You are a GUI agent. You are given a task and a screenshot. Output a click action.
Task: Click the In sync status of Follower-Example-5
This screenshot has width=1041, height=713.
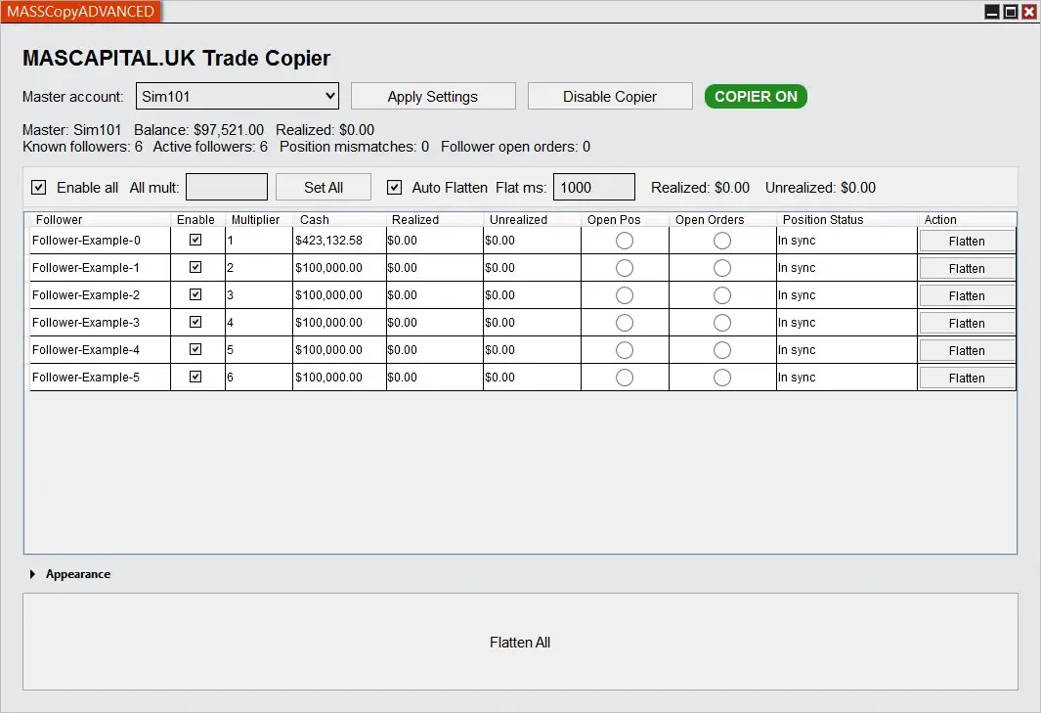[x=846, y=378]
